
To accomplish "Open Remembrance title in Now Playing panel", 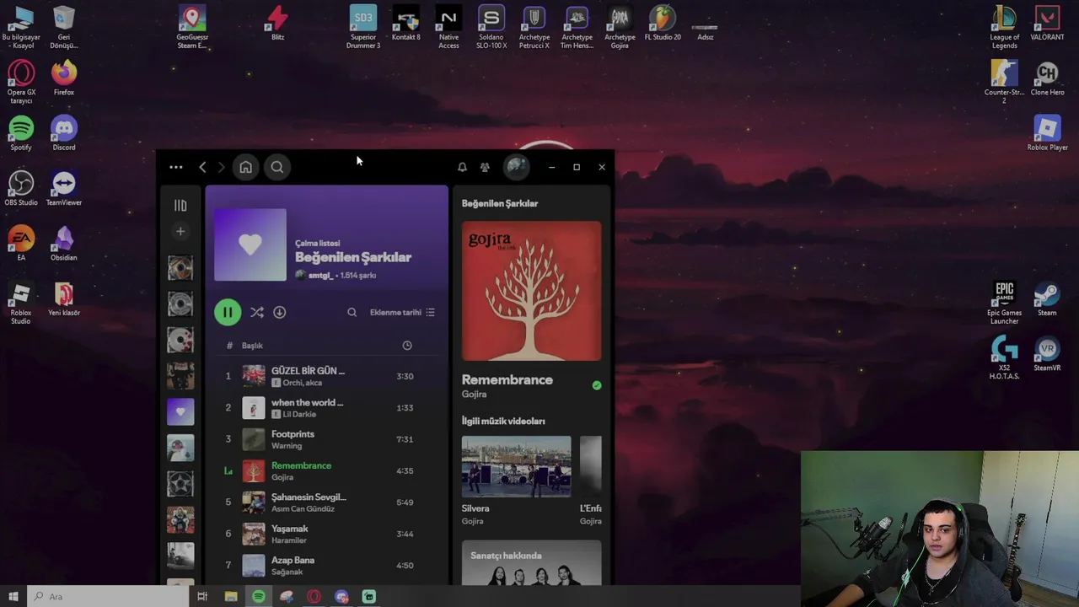I will (507, 380).
